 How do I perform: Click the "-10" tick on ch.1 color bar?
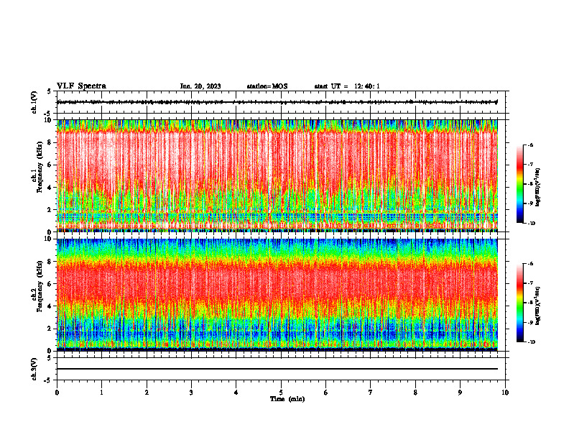pyautogui.click(x=531, y=224)
